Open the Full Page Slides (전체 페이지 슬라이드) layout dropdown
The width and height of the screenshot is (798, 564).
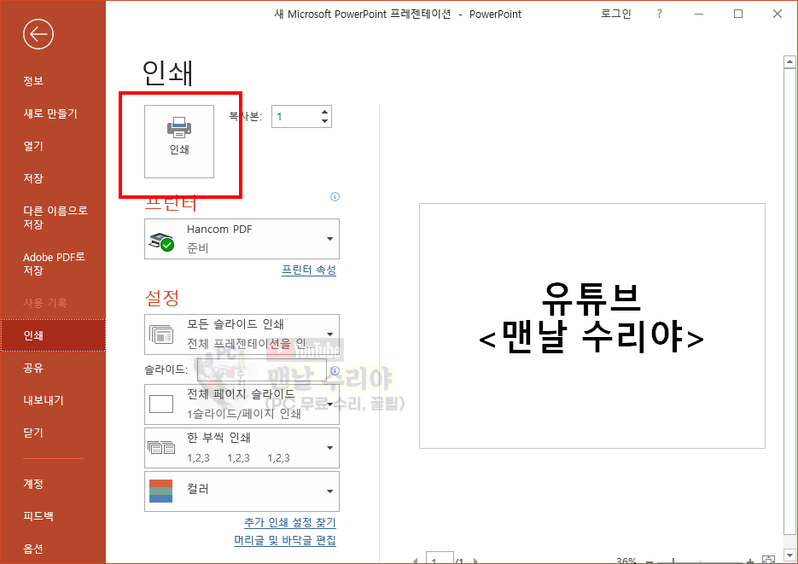(242, 404)
